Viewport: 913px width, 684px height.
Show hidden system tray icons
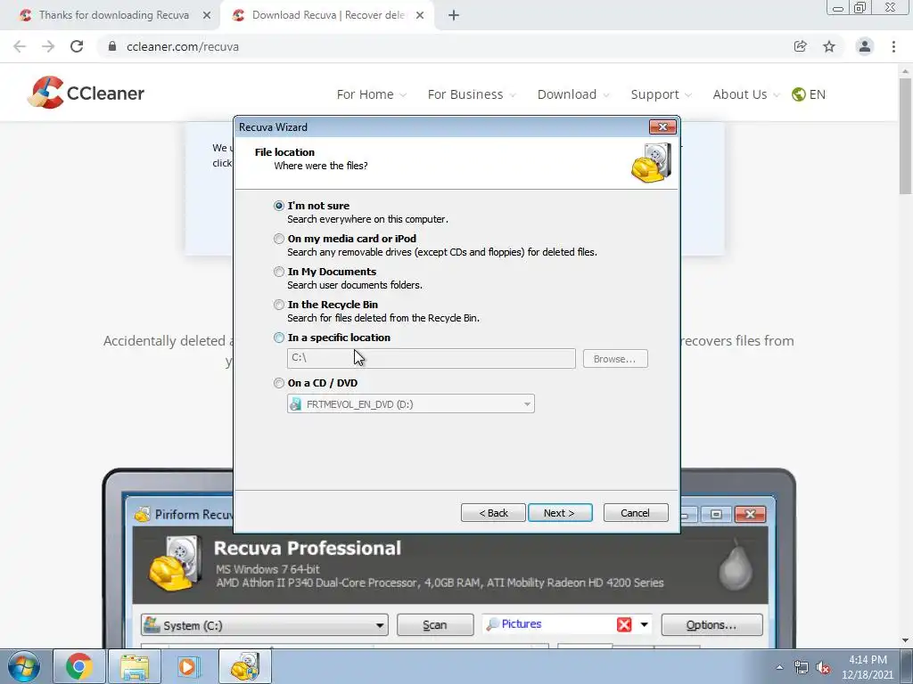[x=779, y=668]
